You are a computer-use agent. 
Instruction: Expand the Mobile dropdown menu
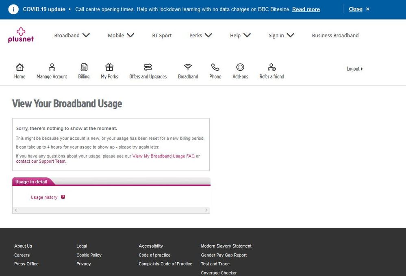coord(121,35)
